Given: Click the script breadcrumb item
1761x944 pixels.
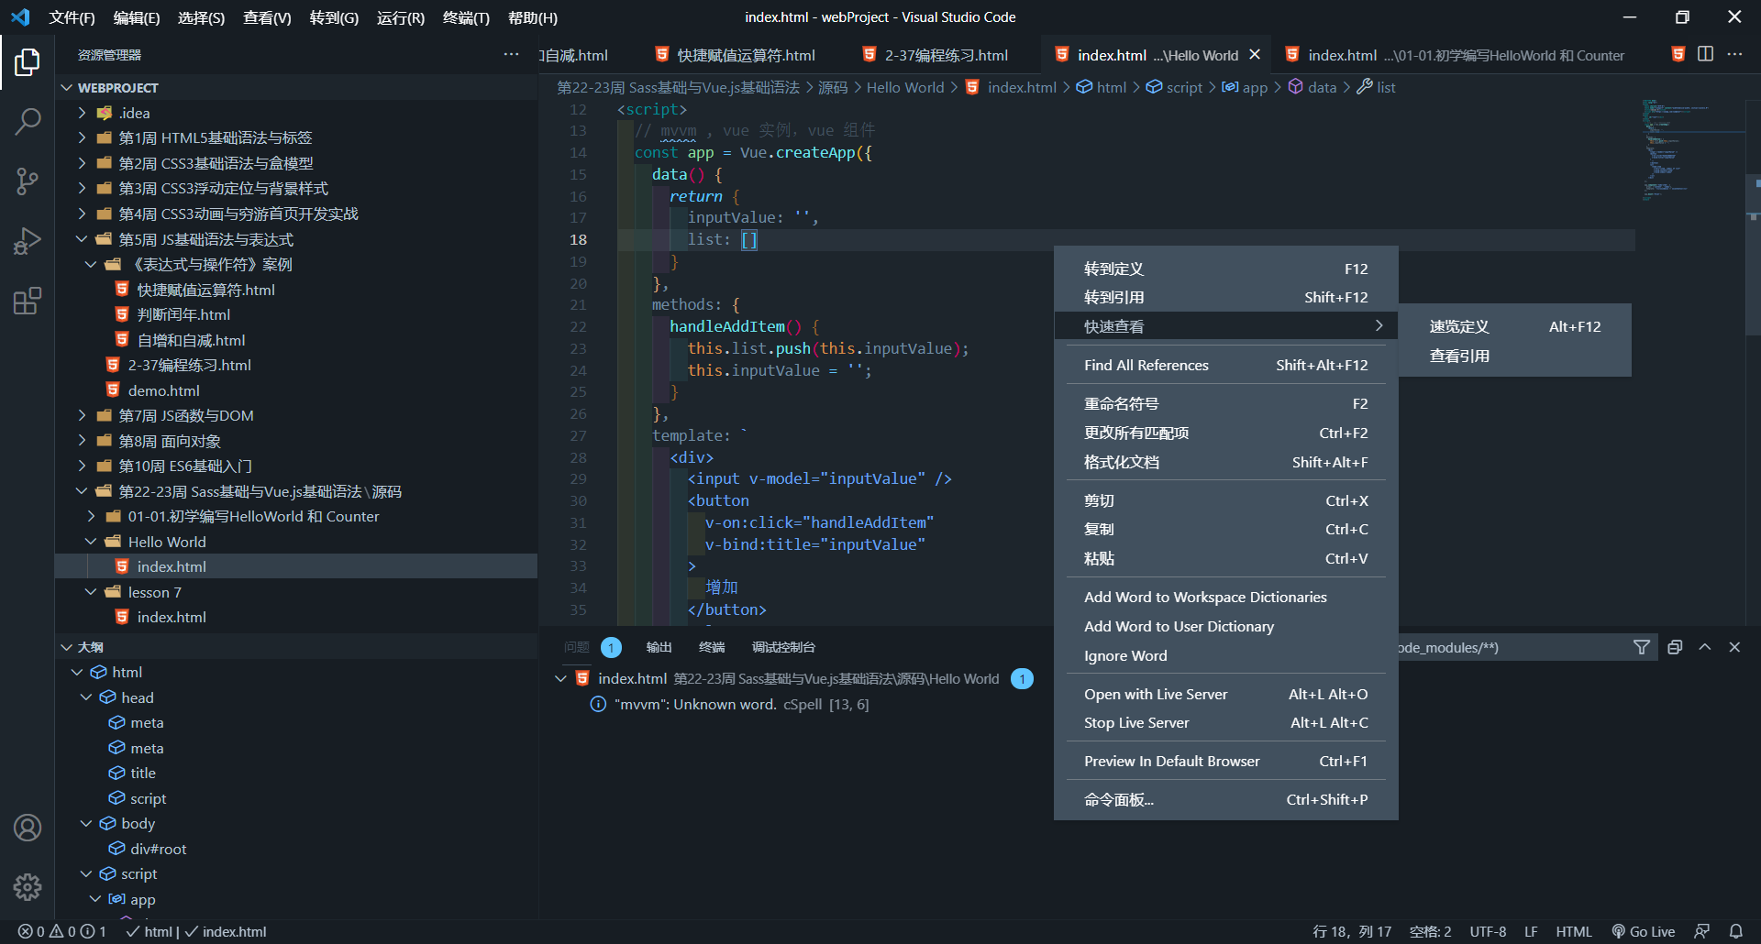Looking at the screenshot, I should click(1175, 87).
